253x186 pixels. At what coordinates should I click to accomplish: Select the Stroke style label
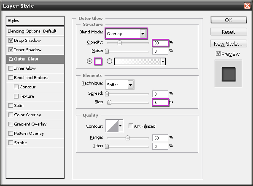pyautogui.click(x=21, y=142)
